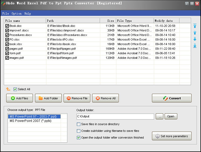Viewport: 201px width, 152px height.
Task: Click the orange up-folder arrow icon
Action: pos(8,89)
